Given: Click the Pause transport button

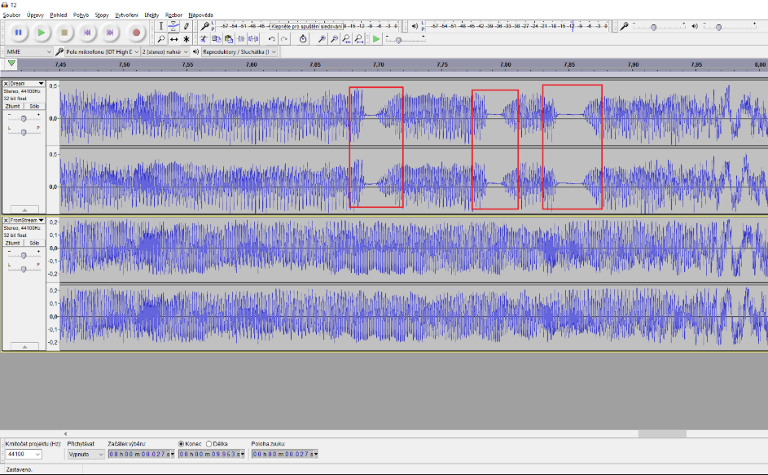Looking at the screenshot, I should point(18,33).
